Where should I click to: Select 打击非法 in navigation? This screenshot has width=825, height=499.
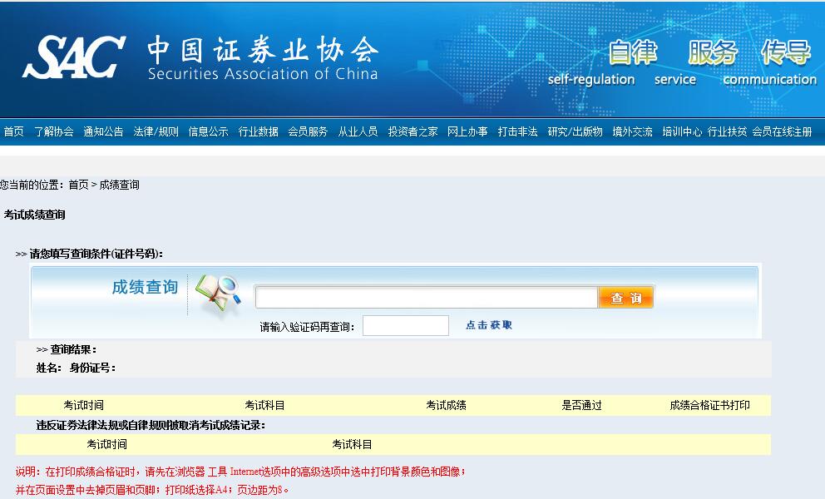point(518,131)
